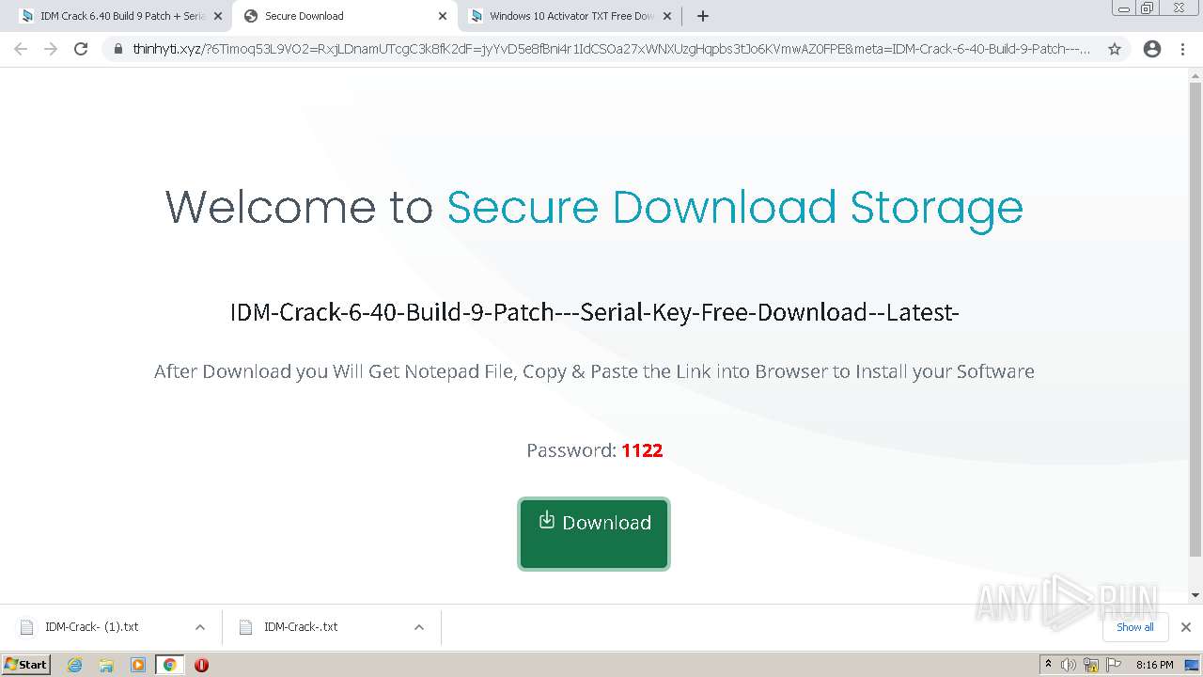Click Secure Download Storage heading
The width and height of the screenshot is (1203, 677).
(735, 208)
